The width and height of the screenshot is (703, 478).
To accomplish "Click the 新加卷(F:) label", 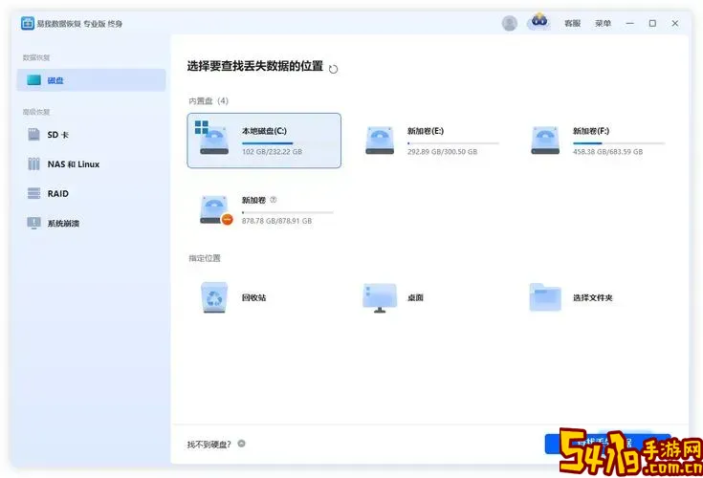I will (591, 131).
